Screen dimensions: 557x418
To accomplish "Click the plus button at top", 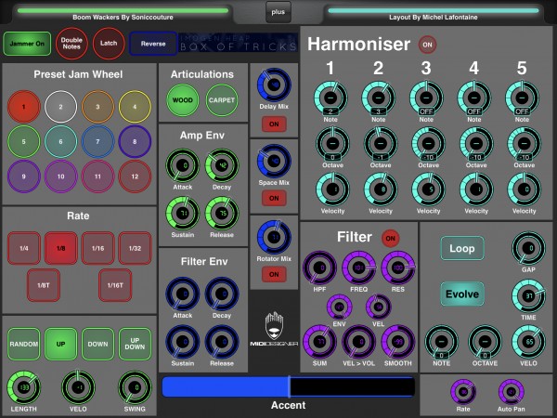I will (278, 12).
